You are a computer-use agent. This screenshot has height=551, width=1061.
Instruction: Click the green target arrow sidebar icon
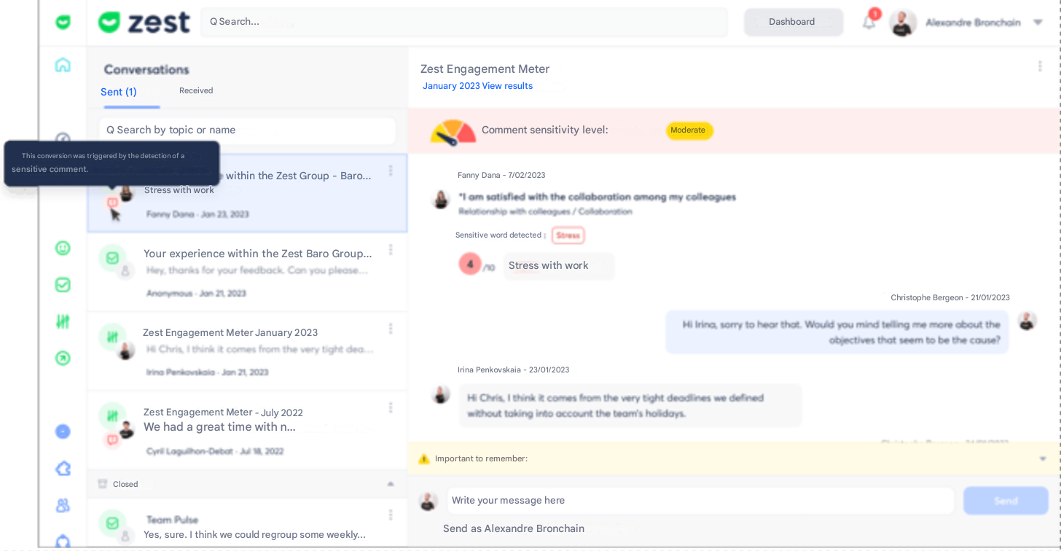63,358
